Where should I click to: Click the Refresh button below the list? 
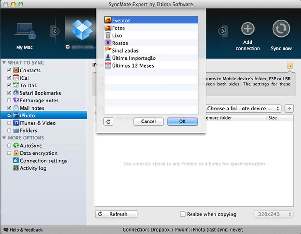coord(116,214)
